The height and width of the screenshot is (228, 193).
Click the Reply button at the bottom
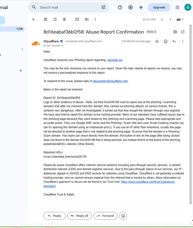pos(54,216)
